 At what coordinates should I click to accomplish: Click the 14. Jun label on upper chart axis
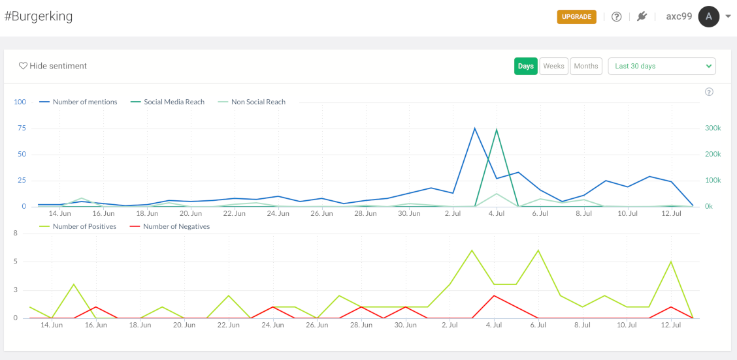59,214
